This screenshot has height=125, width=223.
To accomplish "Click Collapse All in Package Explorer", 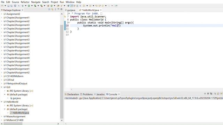I will click(49, 9).
